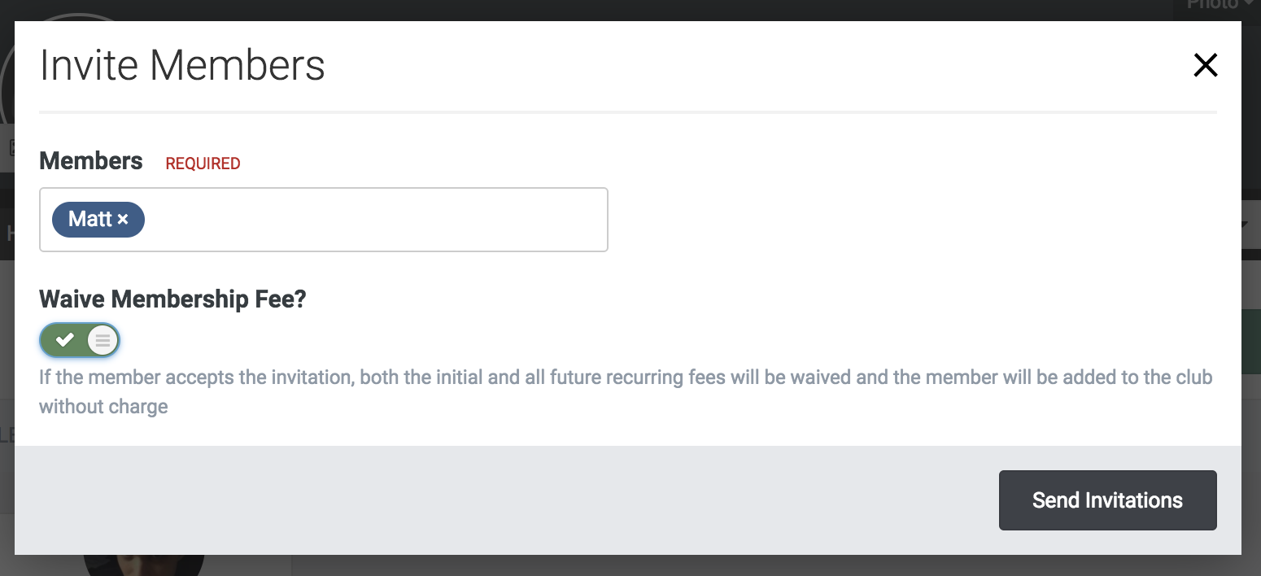Click the circular club image at top-left
The width and height of the screenshot is (1261, 576).
click(7, 73)
